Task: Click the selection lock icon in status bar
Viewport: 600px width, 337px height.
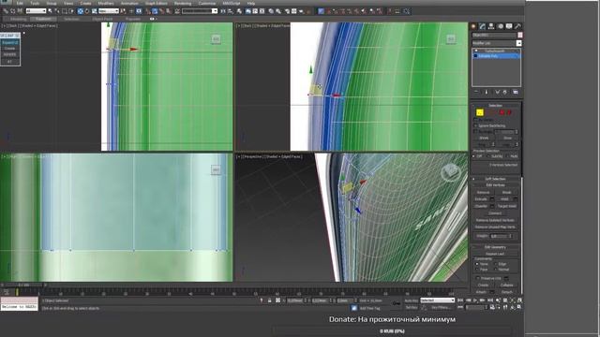Action: point(269,300)
